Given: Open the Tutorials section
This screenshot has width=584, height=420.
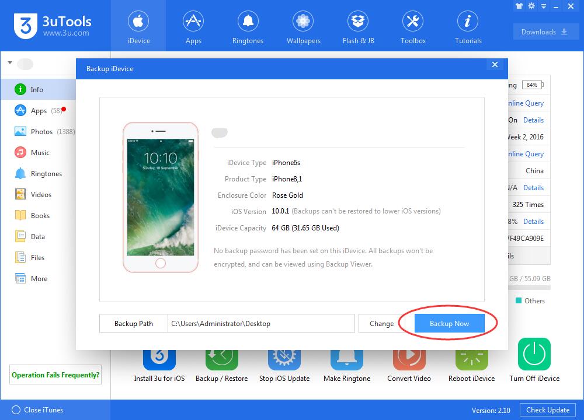Looking at the screenshot, I should 467,26.
